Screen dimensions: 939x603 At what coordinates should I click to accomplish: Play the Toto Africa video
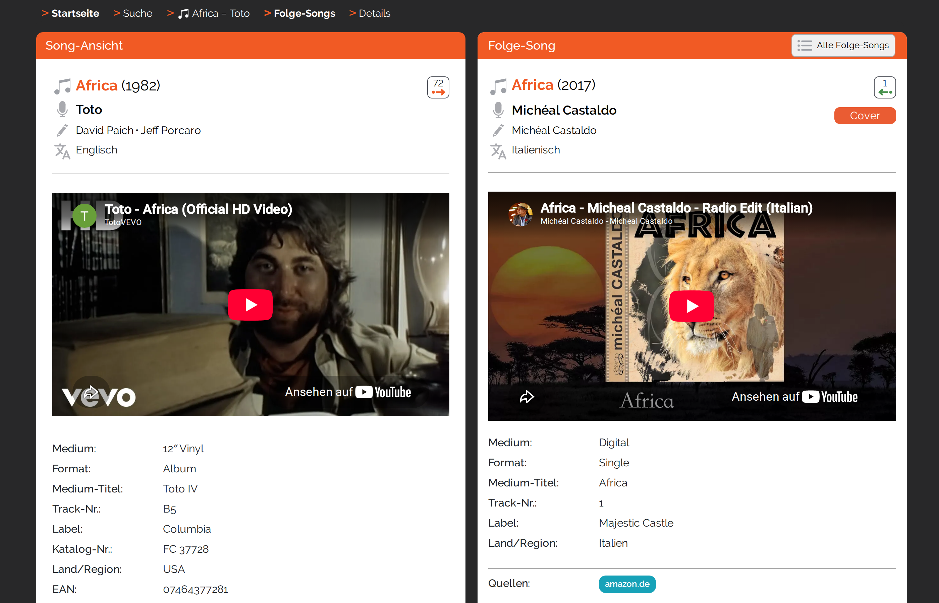[250, 305]
